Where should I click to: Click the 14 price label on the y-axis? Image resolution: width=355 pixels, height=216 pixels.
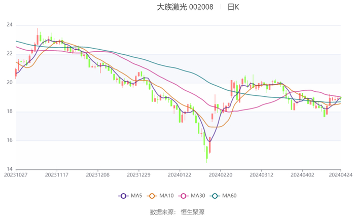(10, 169)
